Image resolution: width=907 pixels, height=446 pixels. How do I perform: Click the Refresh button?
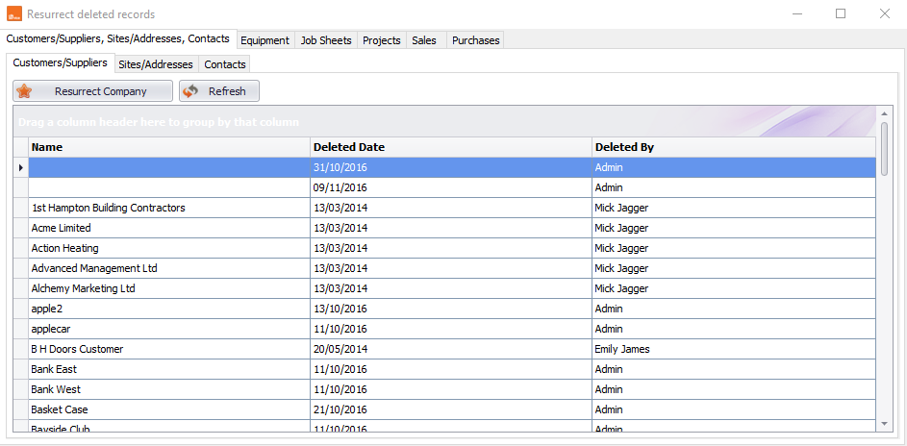219,91
